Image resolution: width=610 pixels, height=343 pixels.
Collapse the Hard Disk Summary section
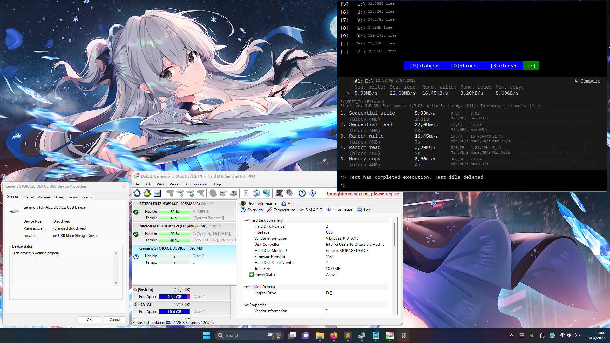pyautogui.click(x=246, y=220)
